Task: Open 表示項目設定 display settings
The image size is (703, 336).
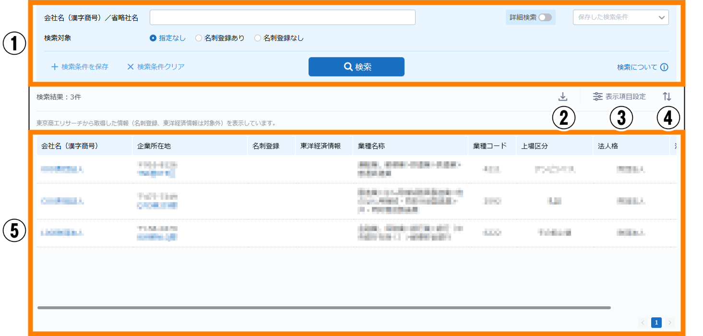Action: [x=619, y=96]
